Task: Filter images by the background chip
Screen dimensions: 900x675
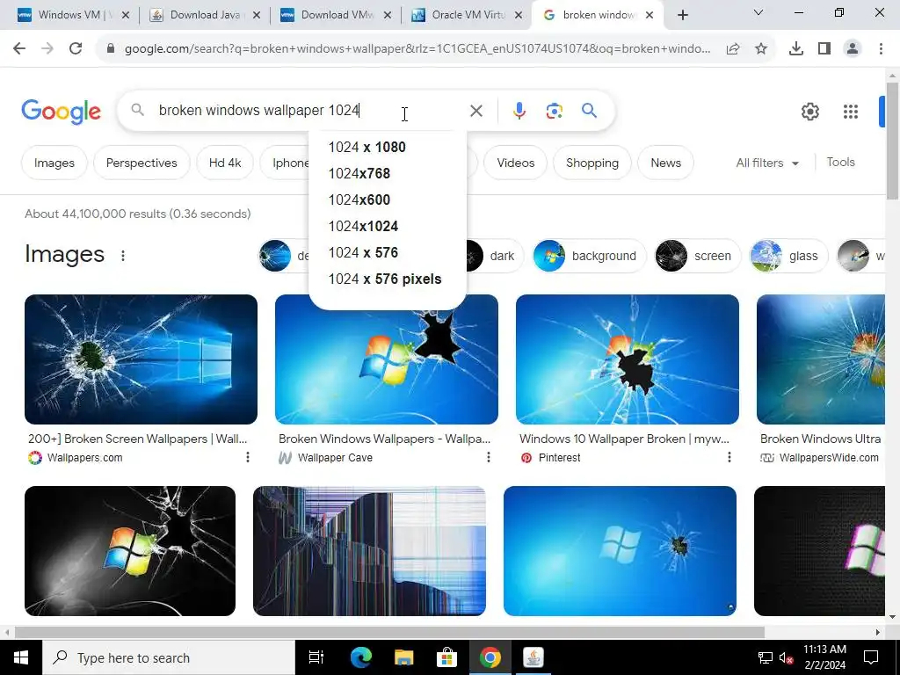Action: point(590,256)
